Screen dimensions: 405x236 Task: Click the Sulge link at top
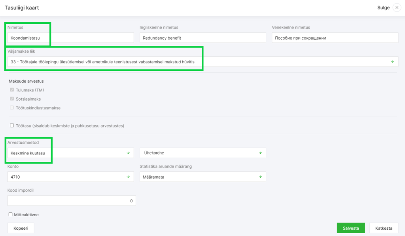(383, 8)
